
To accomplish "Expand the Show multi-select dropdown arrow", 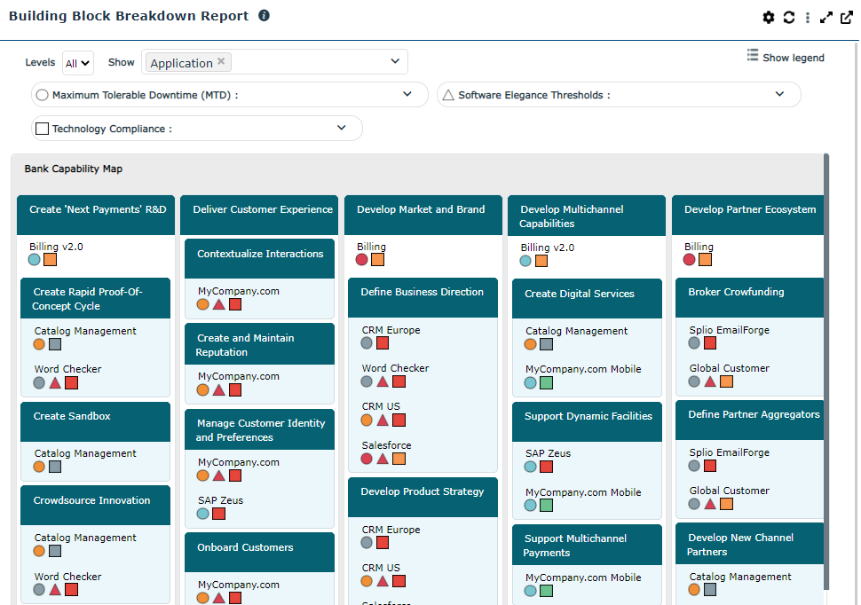I will click(395, 61).
